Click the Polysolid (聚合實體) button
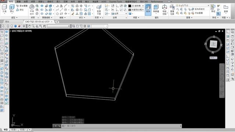235x132 pixels. click(22, 6)
